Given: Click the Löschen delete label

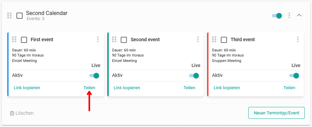Looking at the screenshot, I should click(x=25, y=113).
